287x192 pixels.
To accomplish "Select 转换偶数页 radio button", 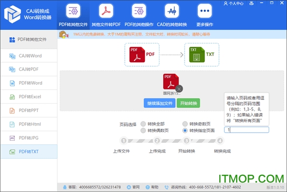I will coord(143,130).
